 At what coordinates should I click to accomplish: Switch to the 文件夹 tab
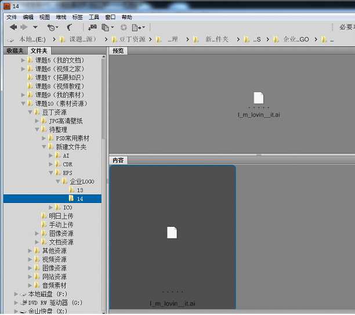[x=39, y=50]
